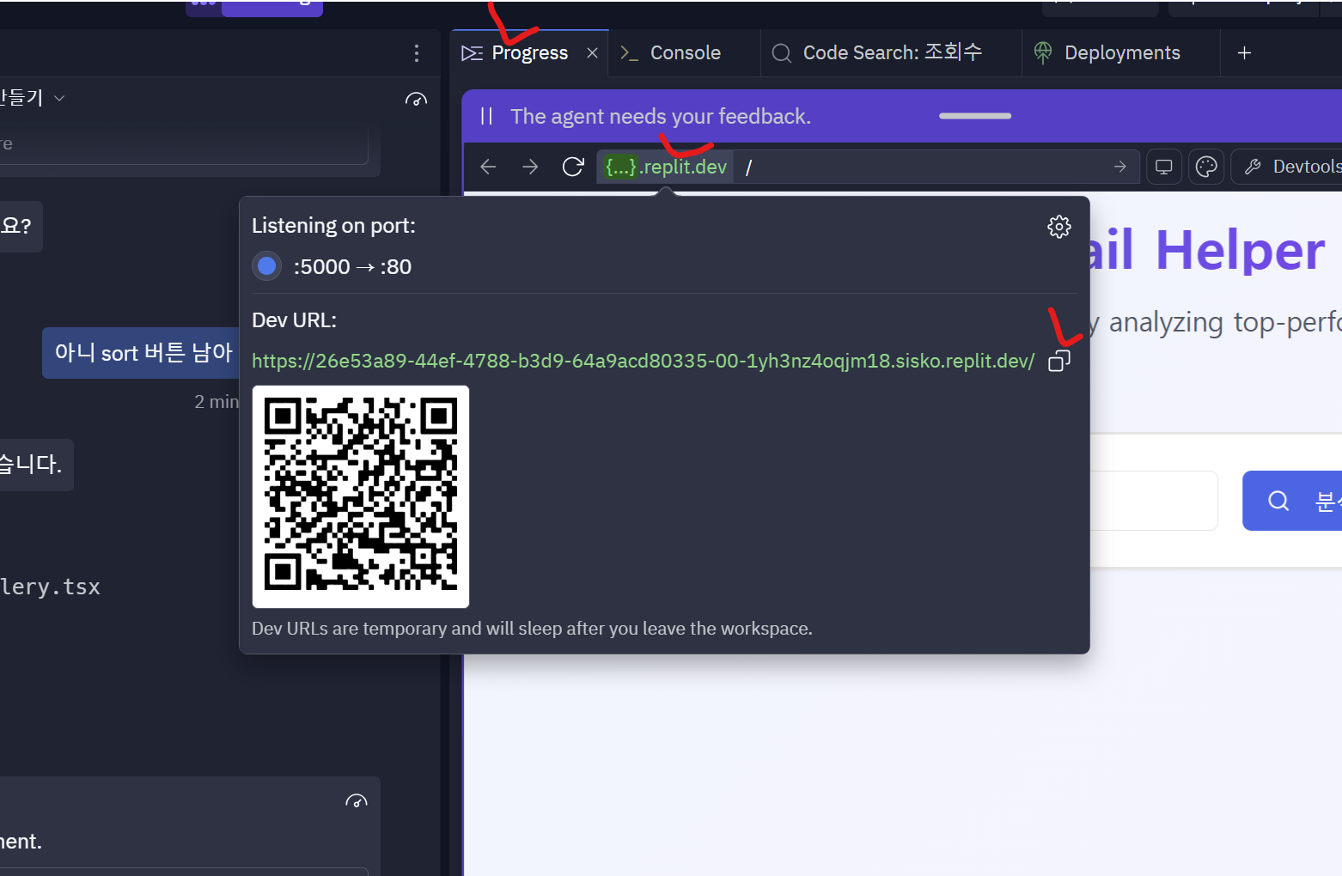
Task: Submit URL with the arrow icon
Action: (1120, 167)
